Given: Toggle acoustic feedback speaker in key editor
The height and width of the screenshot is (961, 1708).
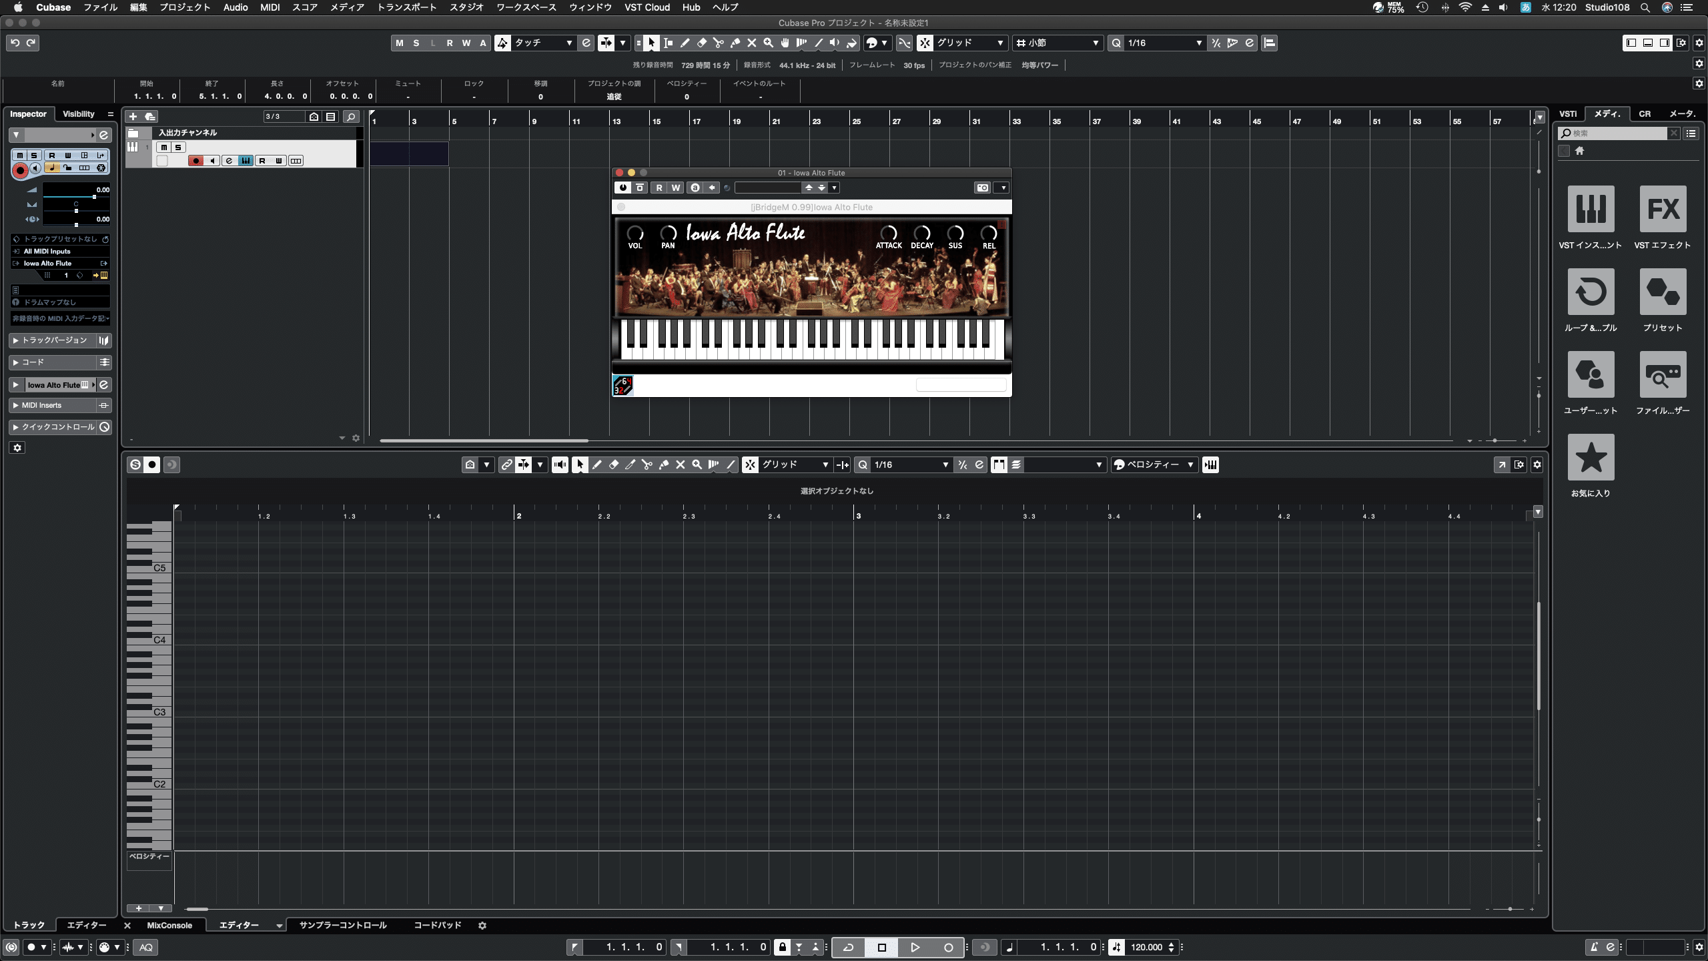Looking at the screenshot, I should click(560, 464).
